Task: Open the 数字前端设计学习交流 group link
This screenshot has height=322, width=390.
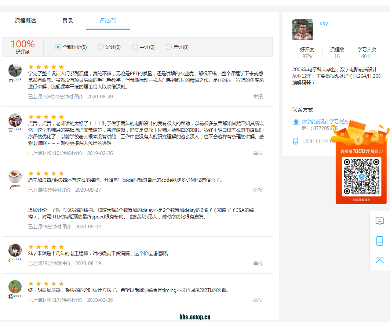Action: 324,122
